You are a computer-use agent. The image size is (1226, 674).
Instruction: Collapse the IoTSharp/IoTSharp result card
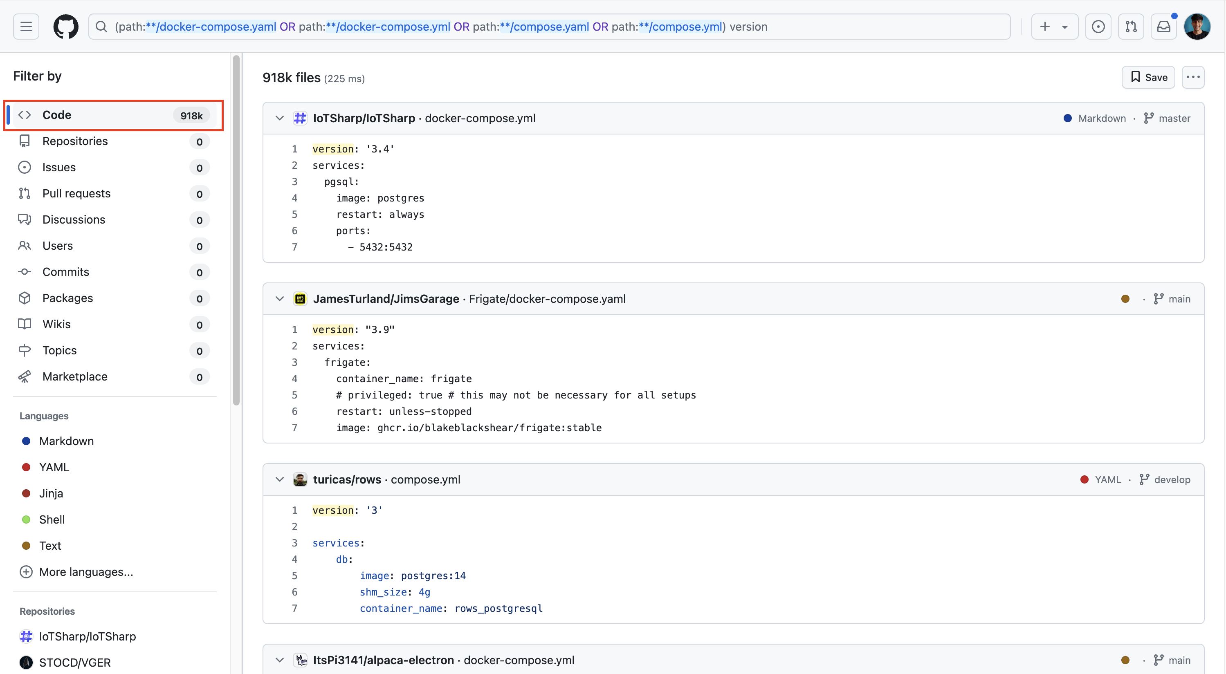279,117
